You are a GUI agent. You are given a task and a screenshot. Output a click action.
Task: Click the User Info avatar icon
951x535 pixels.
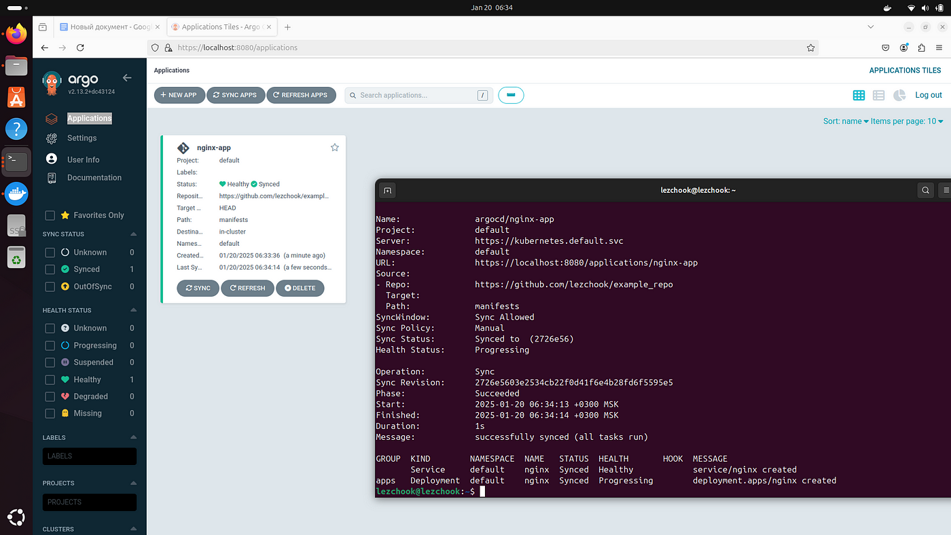coord(51,158)
